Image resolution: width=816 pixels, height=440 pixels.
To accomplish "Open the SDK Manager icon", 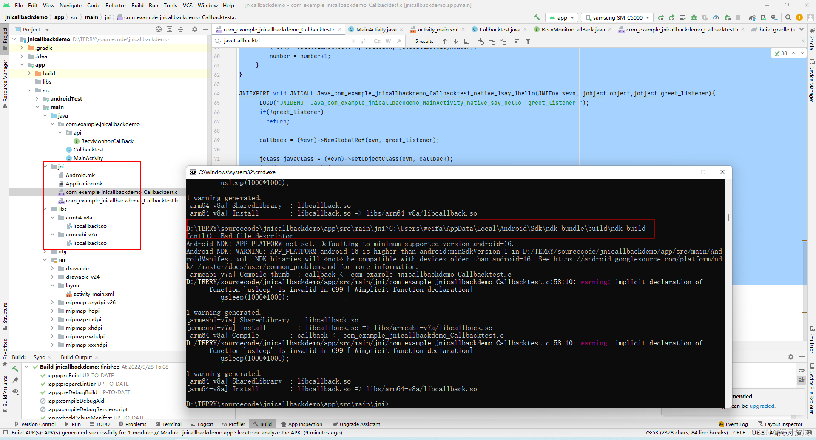I will [774, 17].
